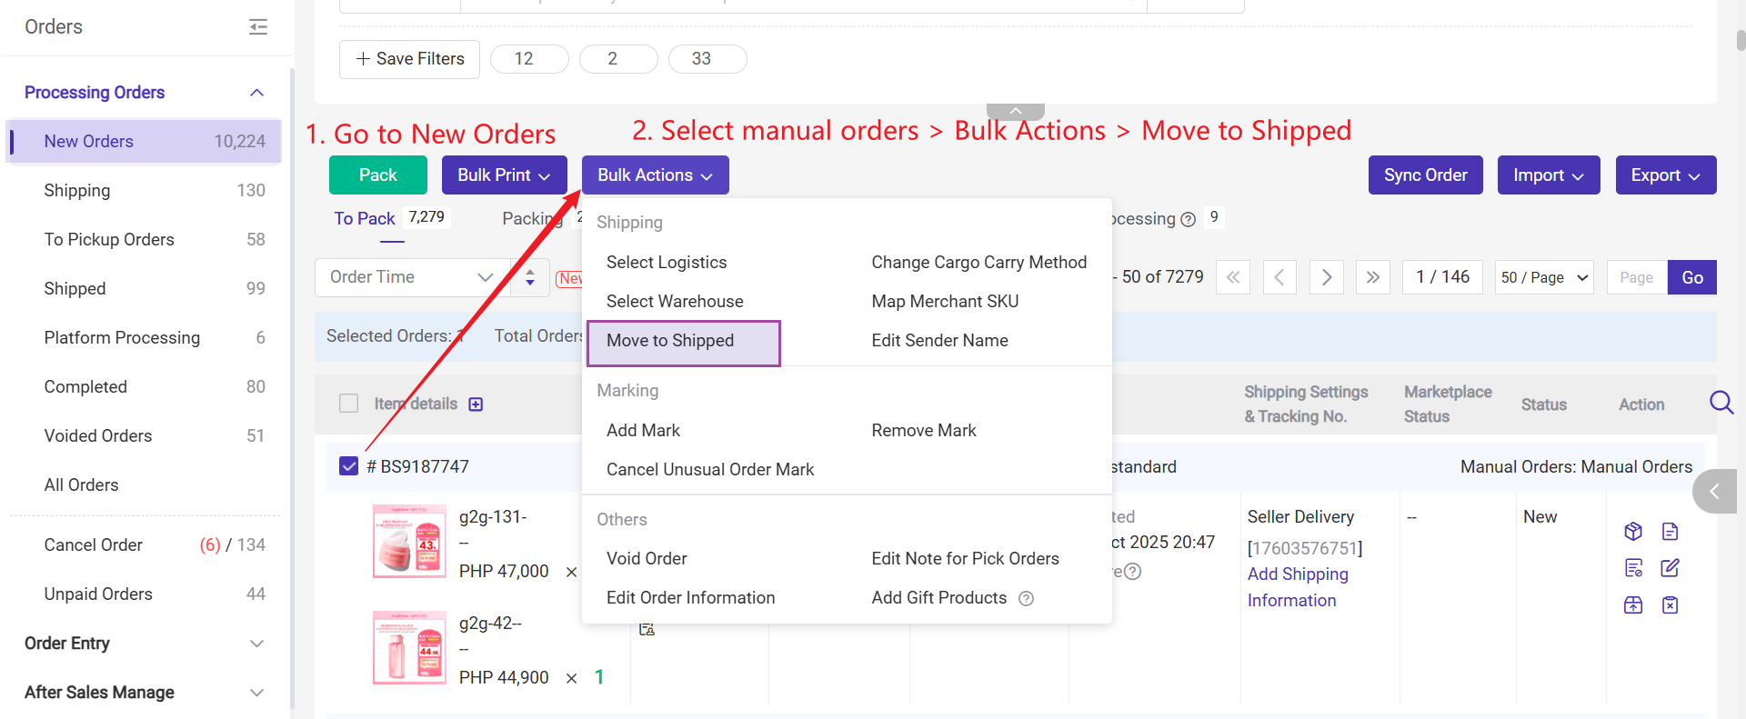Click the Sync Order button
The image size is (1746, 719).
point(1425,175)
